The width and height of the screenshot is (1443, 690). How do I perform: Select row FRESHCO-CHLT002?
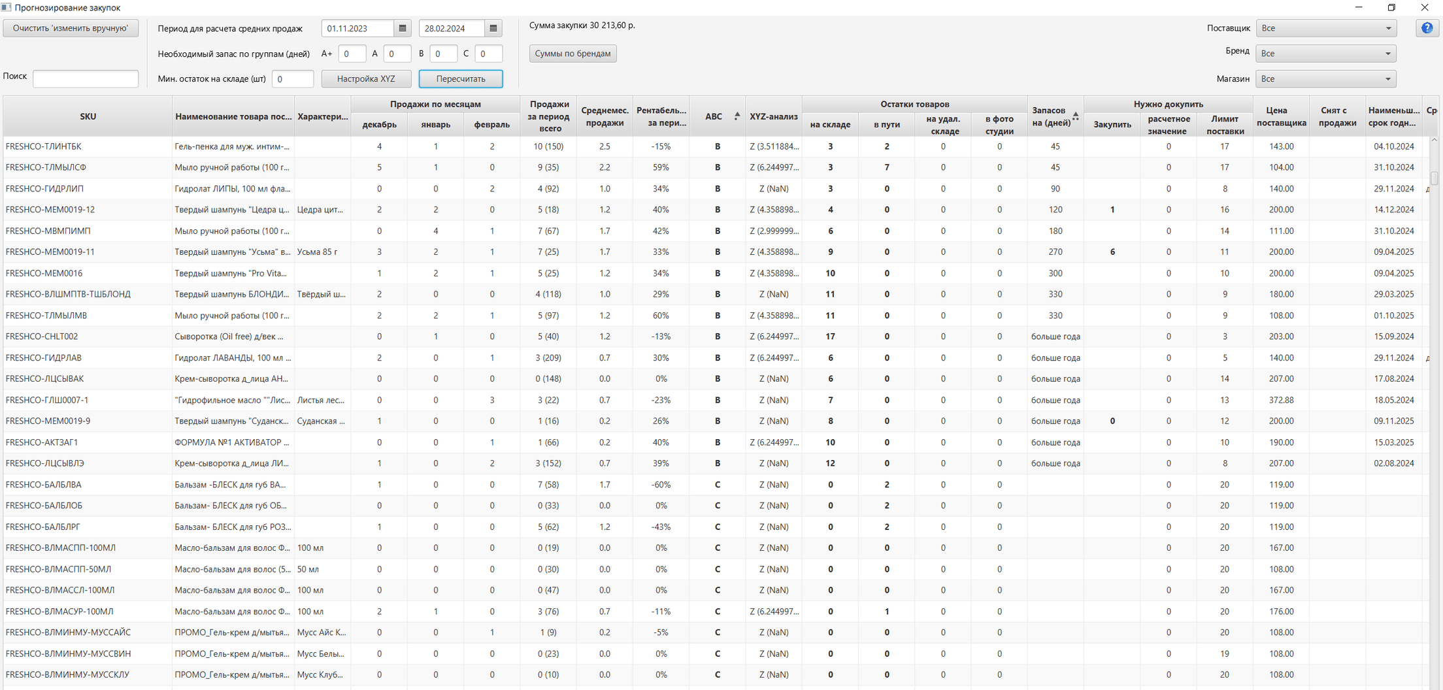pyautogui.click(x=717, y=337)
